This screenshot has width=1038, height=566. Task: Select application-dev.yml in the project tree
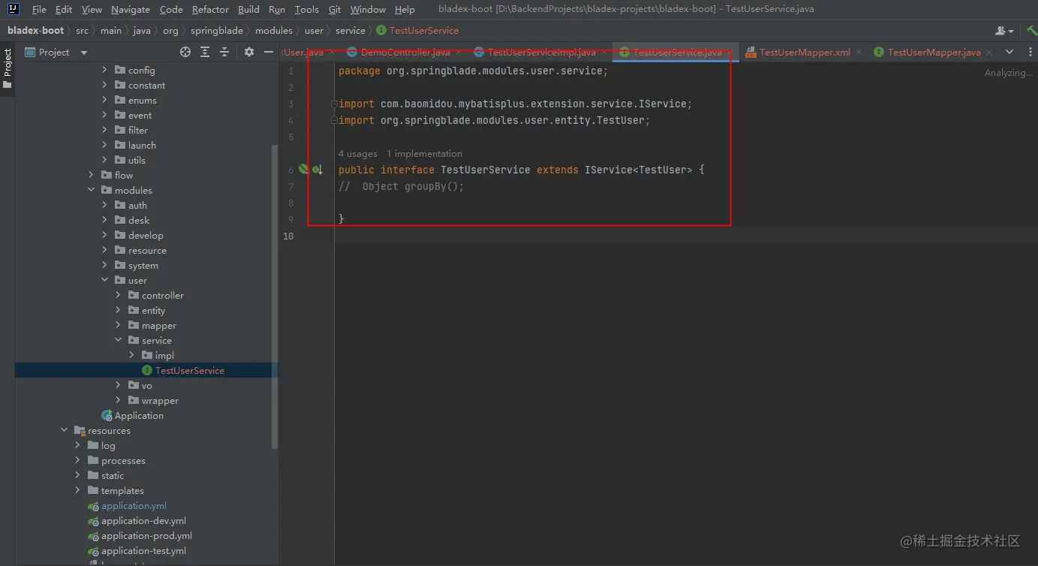pos(143,521)
